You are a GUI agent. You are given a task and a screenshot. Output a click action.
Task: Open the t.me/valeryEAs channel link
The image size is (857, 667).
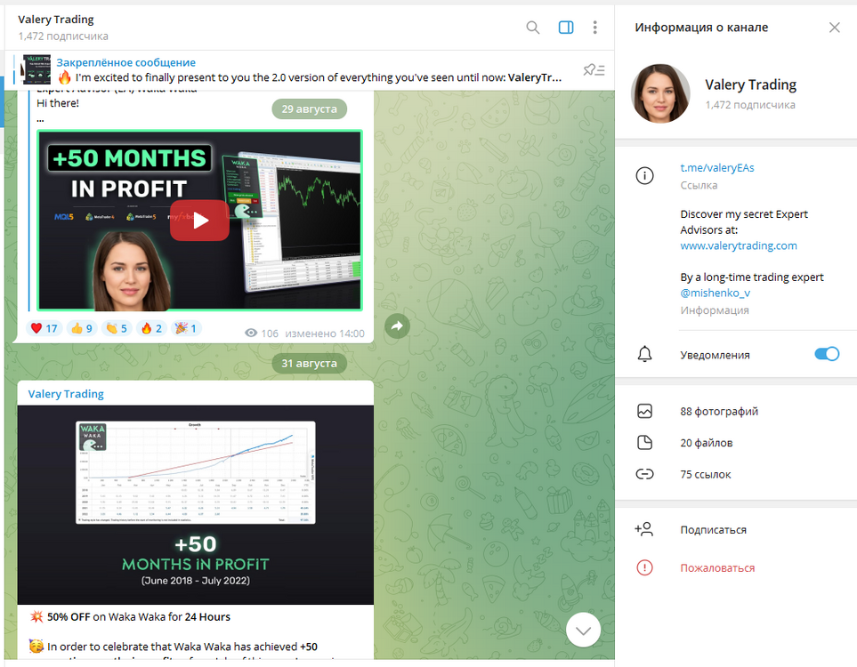point(717,168)
